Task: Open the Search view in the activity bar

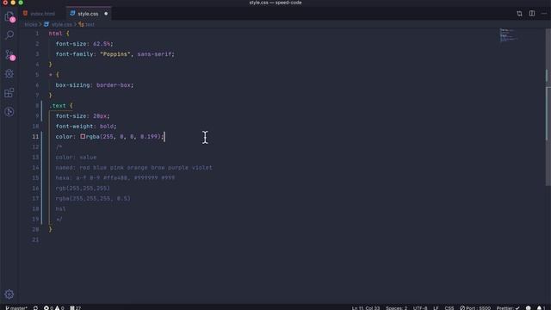Action: [x=9, y=35]
